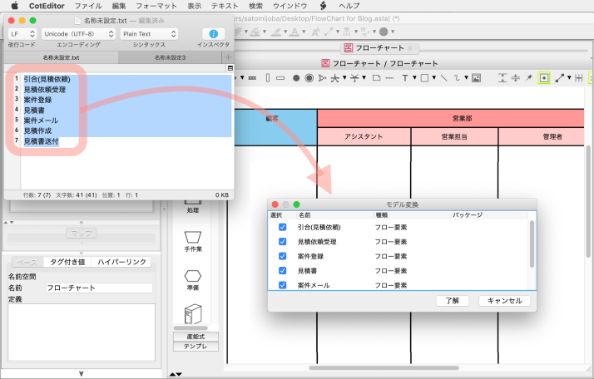
Task: Uncheck the 見積書 checkbox in dialog
Action: (x=283, y=271)
